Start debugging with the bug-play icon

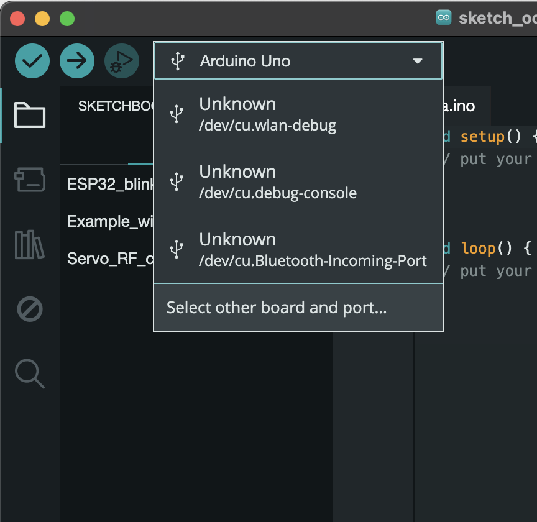(x=122, y=61)
